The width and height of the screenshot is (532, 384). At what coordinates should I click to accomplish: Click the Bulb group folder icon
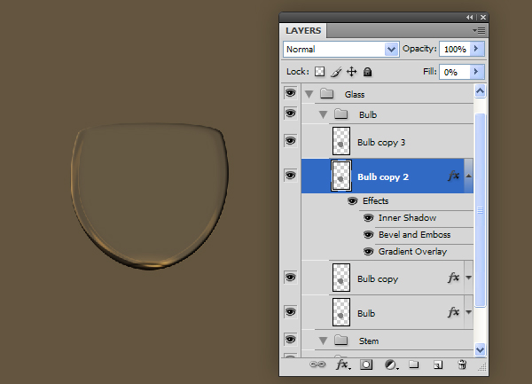pyautogui.click(x=340, y=114)
